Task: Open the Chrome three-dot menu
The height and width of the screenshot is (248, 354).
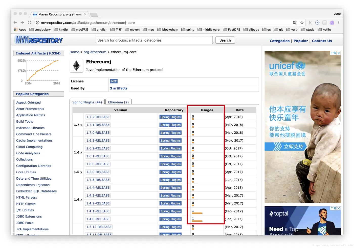Action: pos(339,22)
